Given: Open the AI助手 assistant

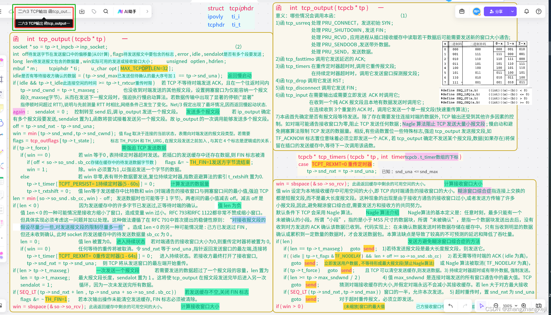Looking at the screenshot, I should click(x=127, y=11).
